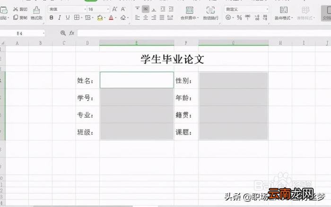Click the Paste clipboard icon

4,10
